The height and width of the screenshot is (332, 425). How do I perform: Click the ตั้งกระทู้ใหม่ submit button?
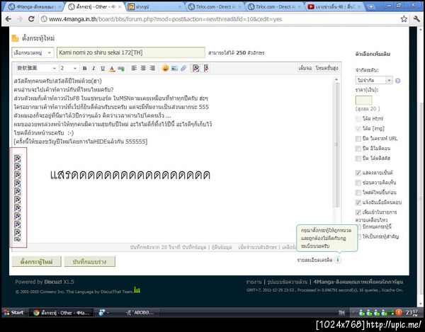tap(37, 262)
